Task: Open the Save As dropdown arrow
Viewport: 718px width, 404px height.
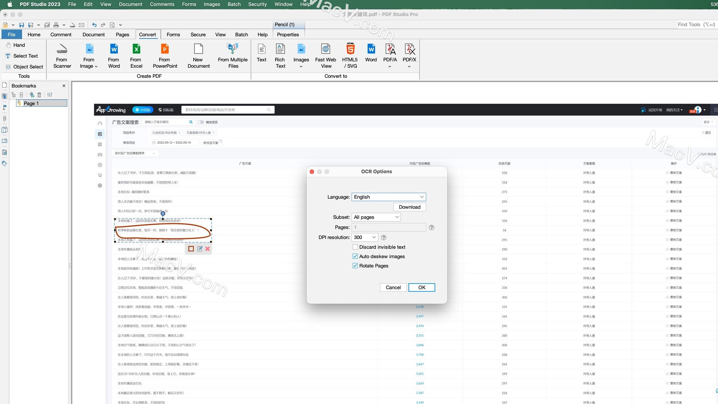Action: (x=39, y=25)
